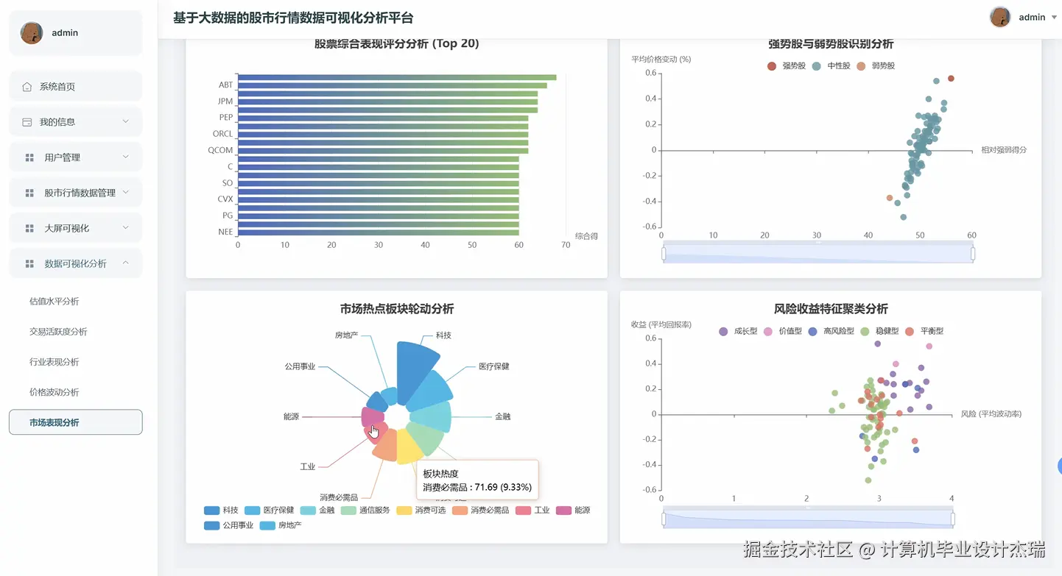Toggle the 医疗保健 pie legend entry
The height and width of the screenshot is (576, 1062).
[x=270, y=511]
